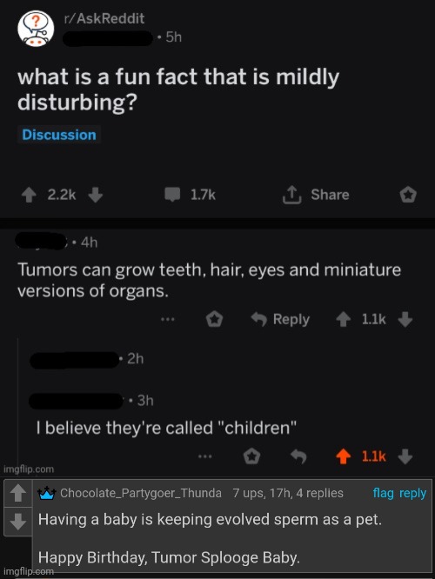Upvote the imgflip comment with gray arrow
The image size is (435, 579).
coord(17,494)
